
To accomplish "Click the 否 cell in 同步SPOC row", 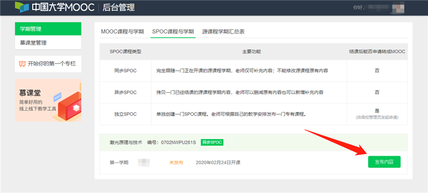I will pos(377,71).
